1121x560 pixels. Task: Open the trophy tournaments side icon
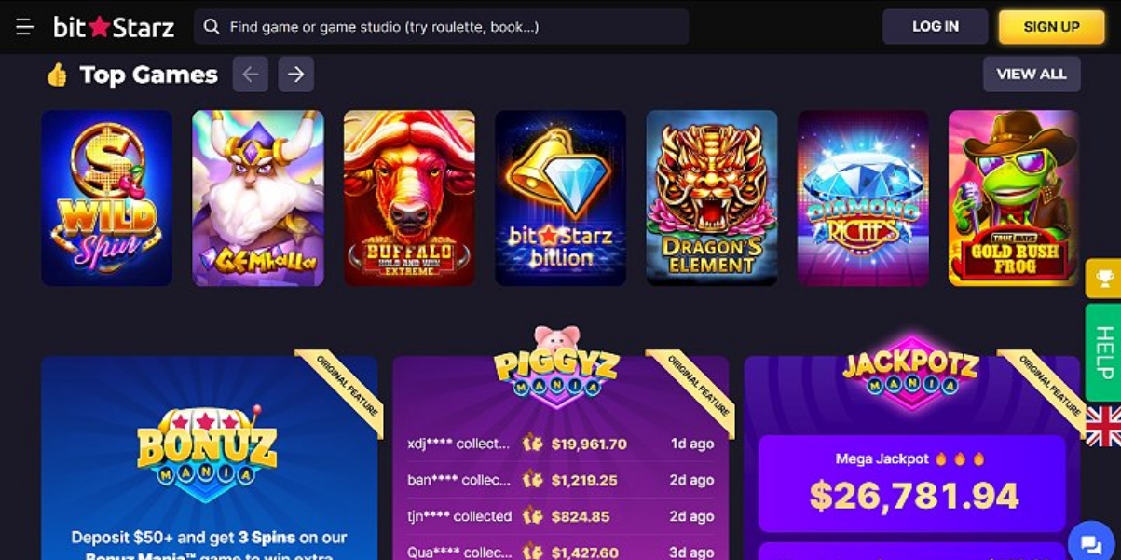coord(1104,278)
